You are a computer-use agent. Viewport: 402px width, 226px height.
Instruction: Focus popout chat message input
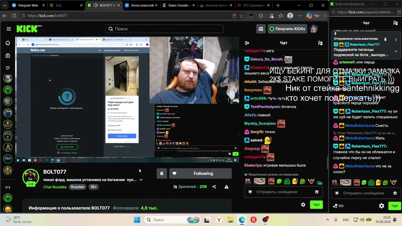pos(366,193)
